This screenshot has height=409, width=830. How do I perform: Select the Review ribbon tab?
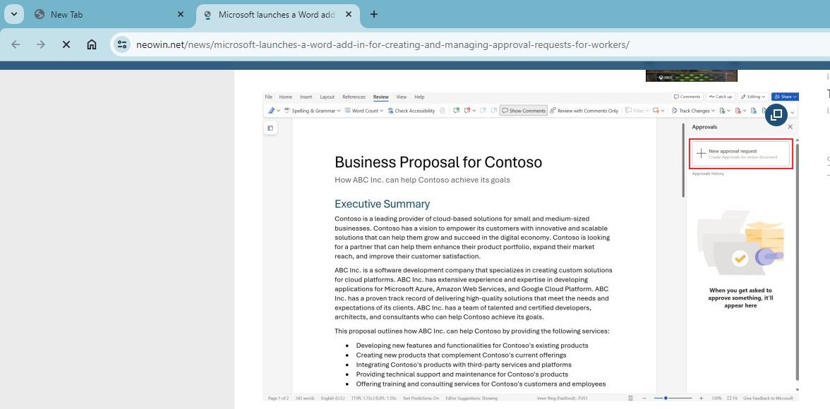(x=380, y=97)
